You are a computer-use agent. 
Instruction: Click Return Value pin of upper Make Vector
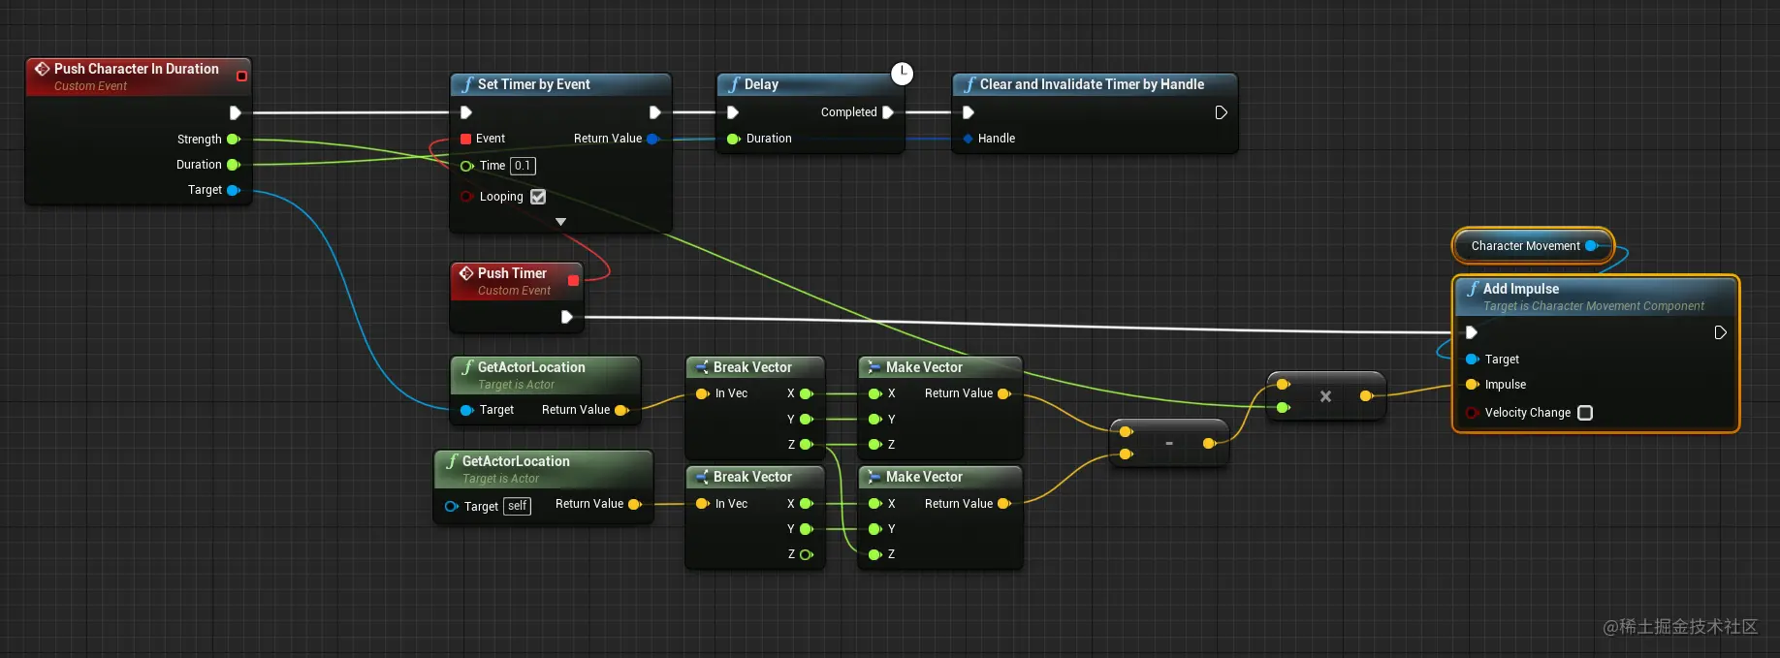click(1004, 393)
